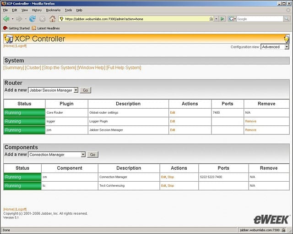Open the [Window Help] link
Viewport: 293px width, 234px height.
pos(92,67)
